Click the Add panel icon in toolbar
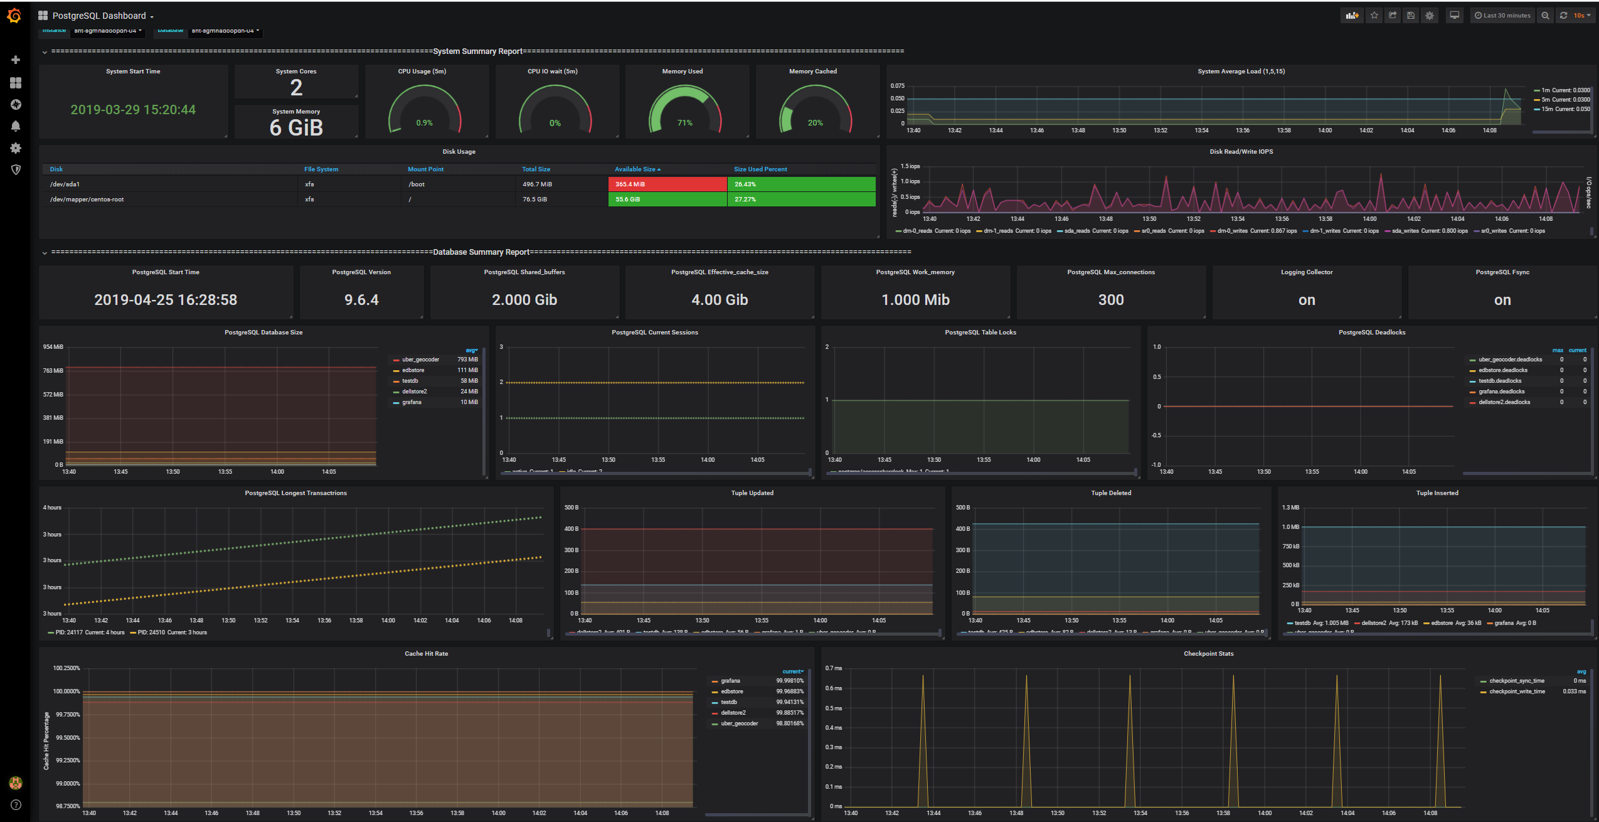 click(1352, 16)
